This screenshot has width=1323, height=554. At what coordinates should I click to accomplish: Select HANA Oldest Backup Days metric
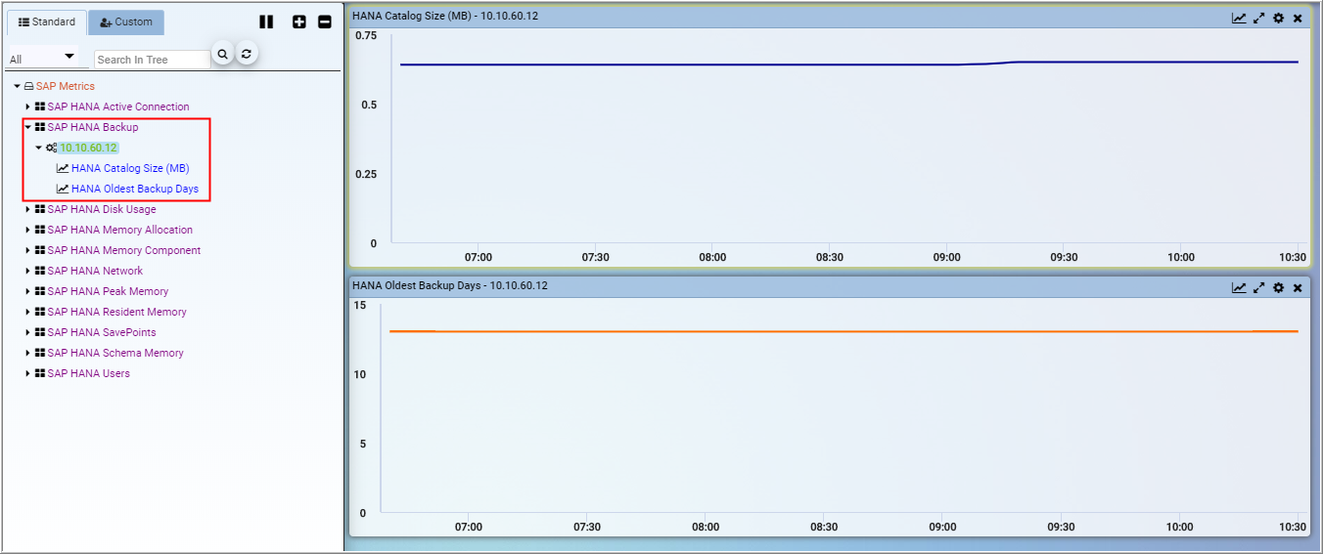135,189
